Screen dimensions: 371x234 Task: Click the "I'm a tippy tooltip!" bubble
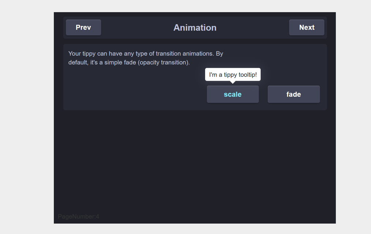coord(233,75)
